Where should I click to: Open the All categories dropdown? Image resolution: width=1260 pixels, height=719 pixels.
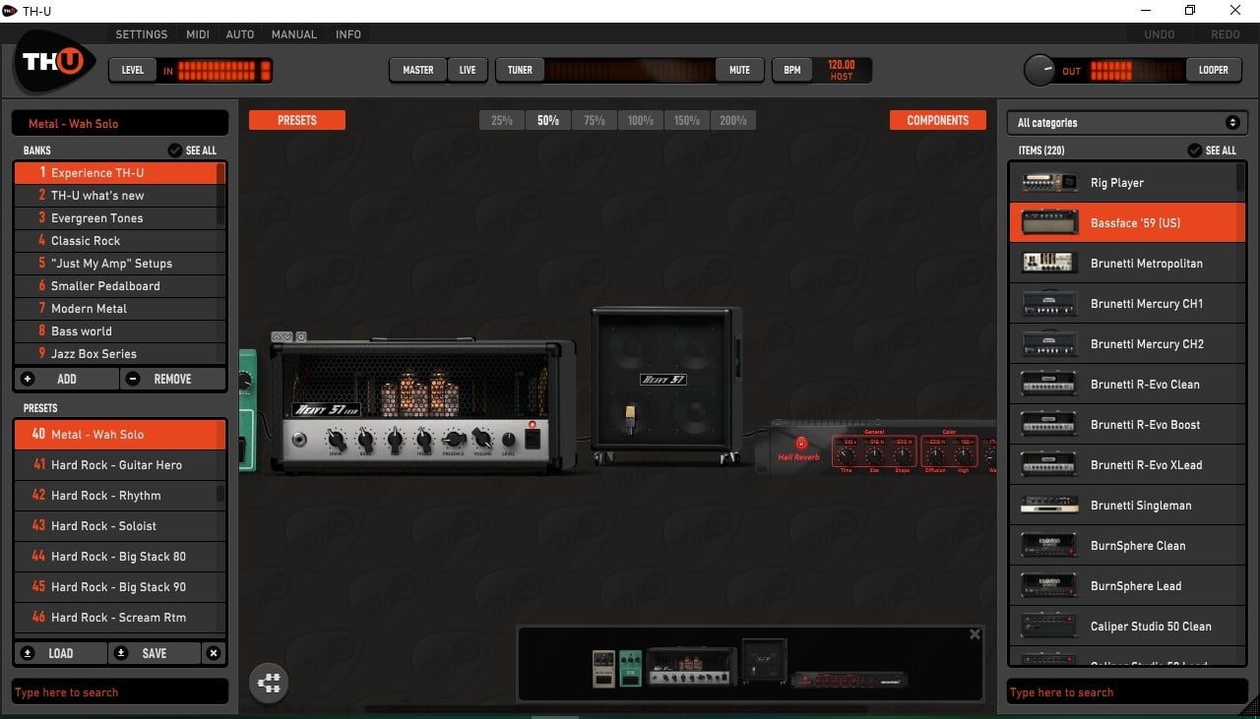pyautogui.click(x=1126, y=123)
